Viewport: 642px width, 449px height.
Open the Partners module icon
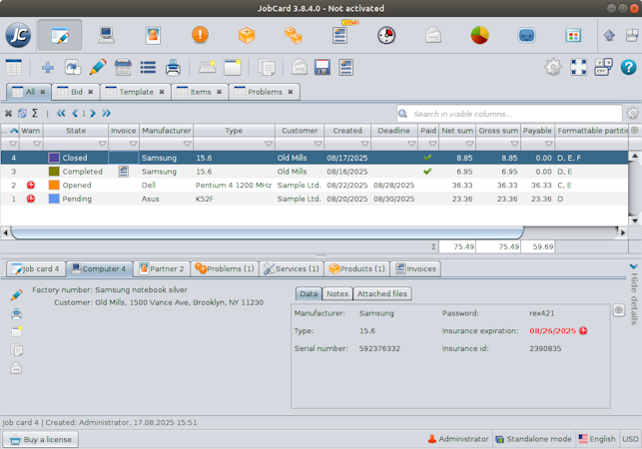pyautogui.click(x=153, y=35)
